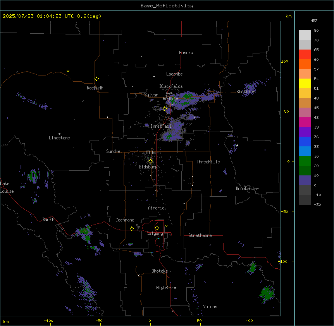This screenshot has height=326, width=334.
Task: Click the Lacombe city label
Action: pyautogui.click(x=174, y=74)
